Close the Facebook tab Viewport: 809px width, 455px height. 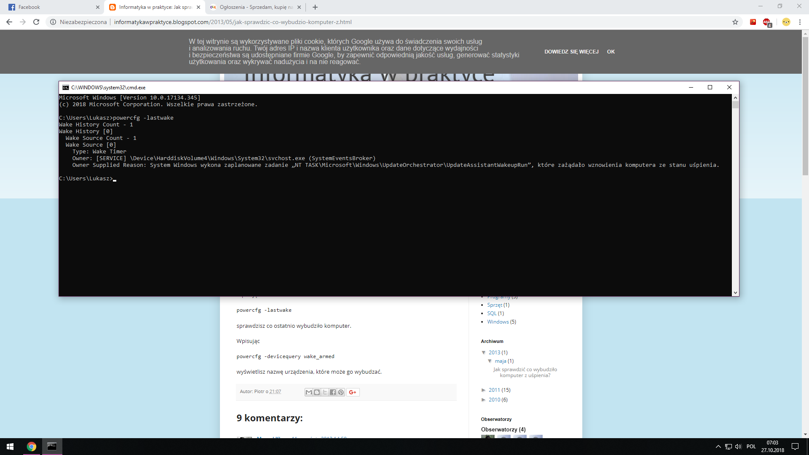(98, 7)
